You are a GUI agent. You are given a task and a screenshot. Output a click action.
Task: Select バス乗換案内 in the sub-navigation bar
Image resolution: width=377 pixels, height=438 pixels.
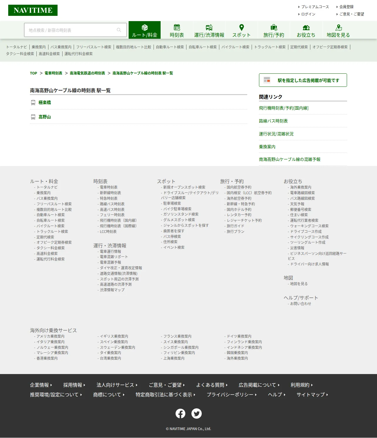coord(61,47)
